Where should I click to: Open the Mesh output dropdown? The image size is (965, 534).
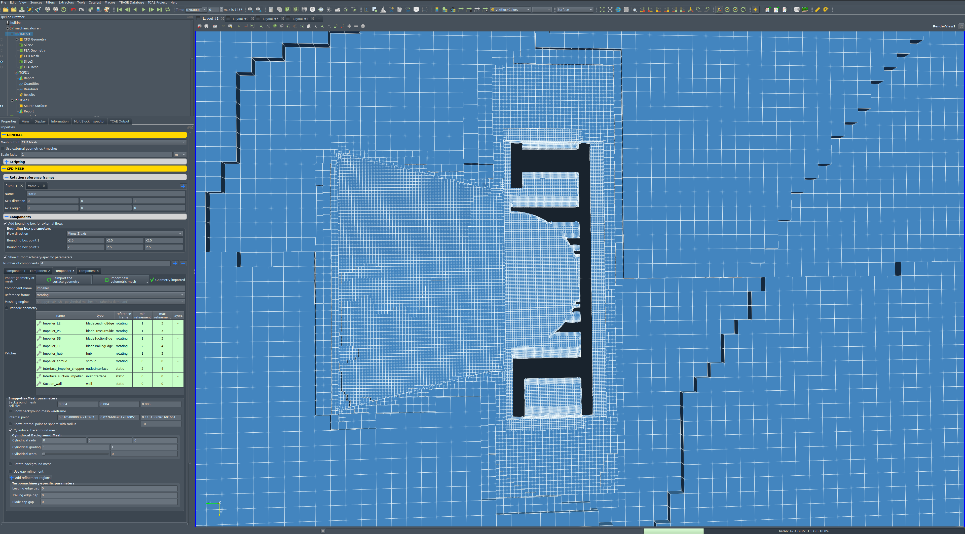(103, 142)
